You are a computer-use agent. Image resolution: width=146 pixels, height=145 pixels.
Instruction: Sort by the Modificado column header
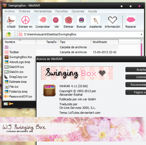pos(105,42)
